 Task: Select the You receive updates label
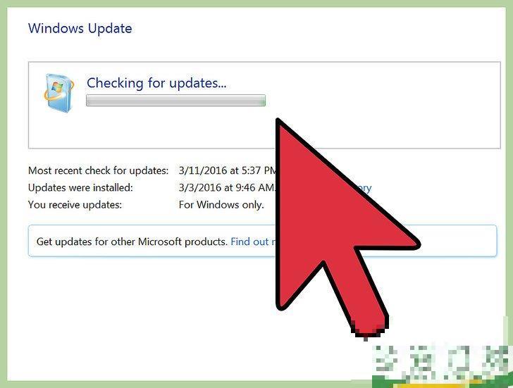coord(75,205)
